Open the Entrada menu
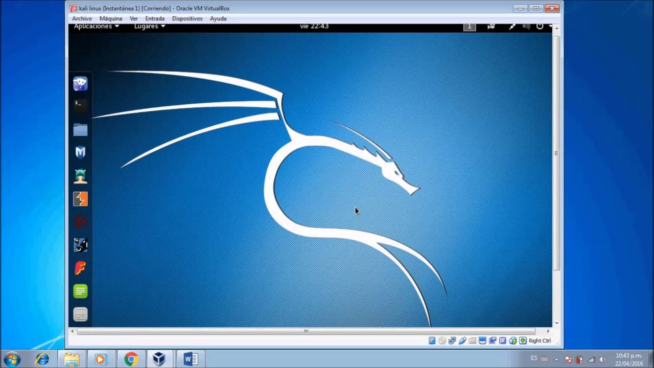Image resolution: width=654 pixels, height=368 pixels. coord(155,18)
